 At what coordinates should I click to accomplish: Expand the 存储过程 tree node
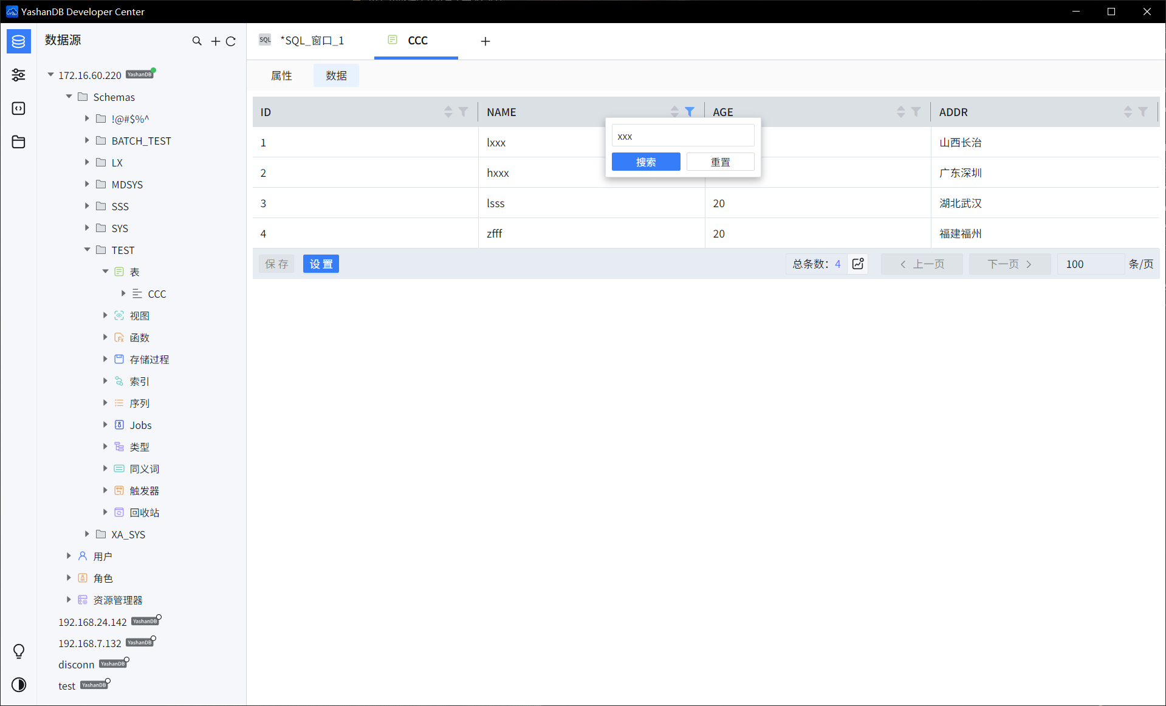coord(105,359)
